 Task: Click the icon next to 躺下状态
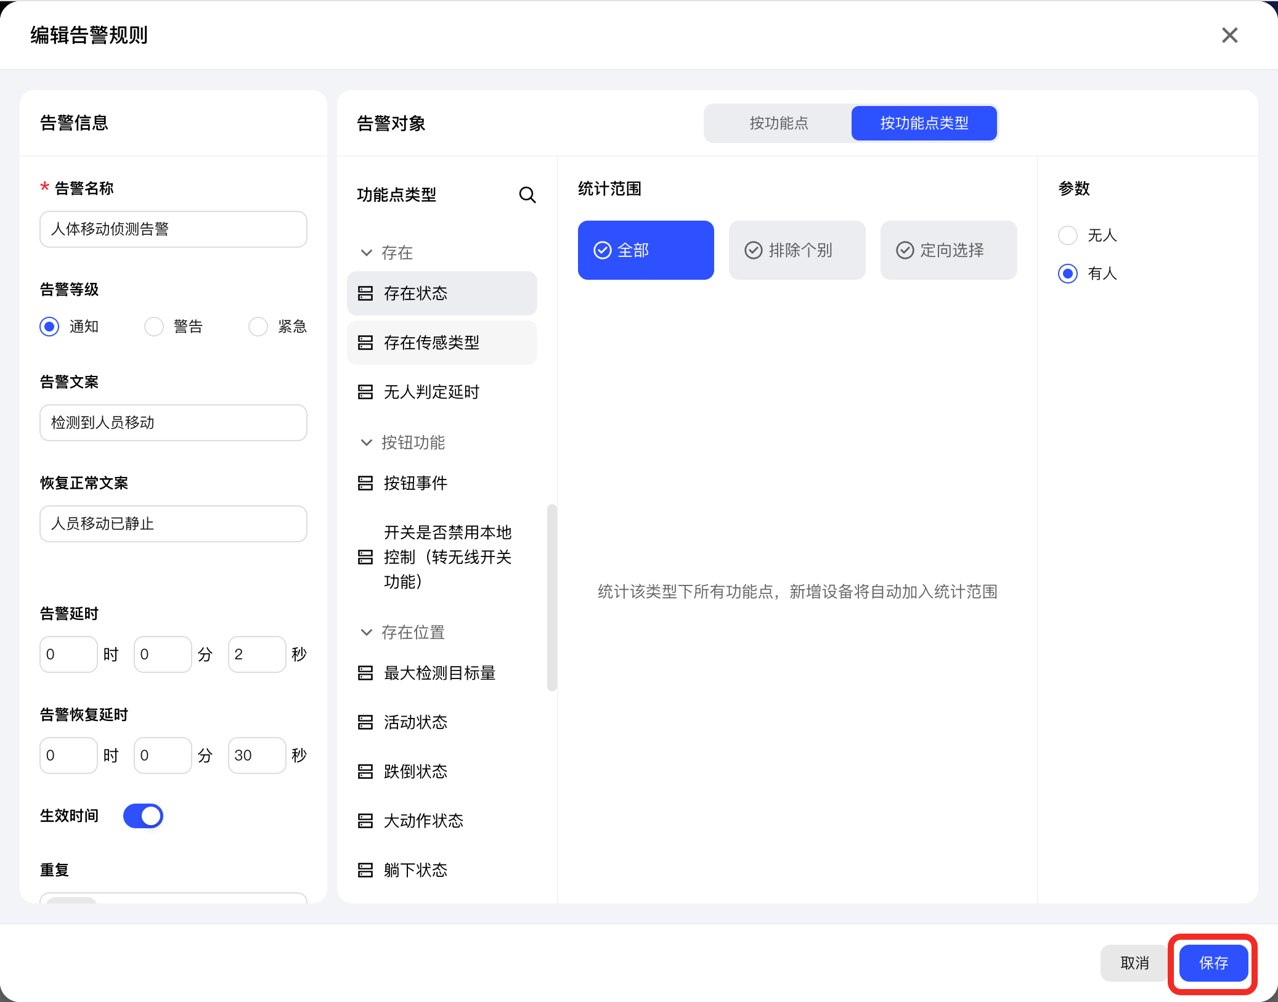365,870
